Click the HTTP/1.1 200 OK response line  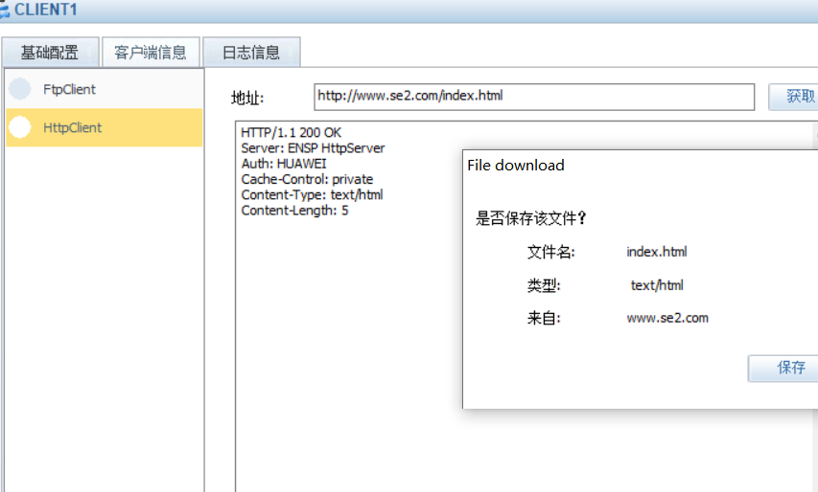(292, 133)
